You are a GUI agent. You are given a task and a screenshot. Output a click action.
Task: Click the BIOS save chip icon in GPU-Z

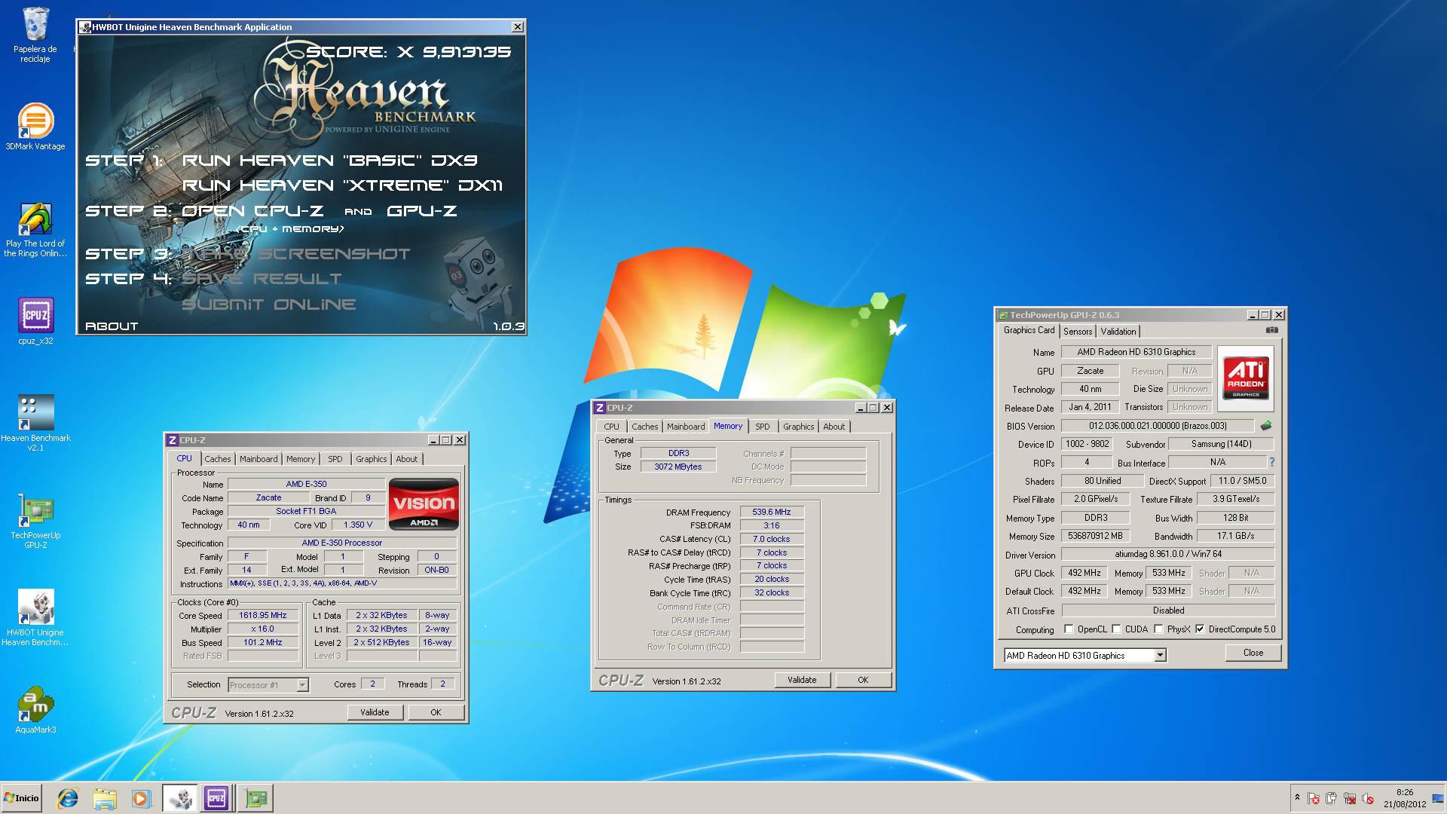tap(1265, 426)
